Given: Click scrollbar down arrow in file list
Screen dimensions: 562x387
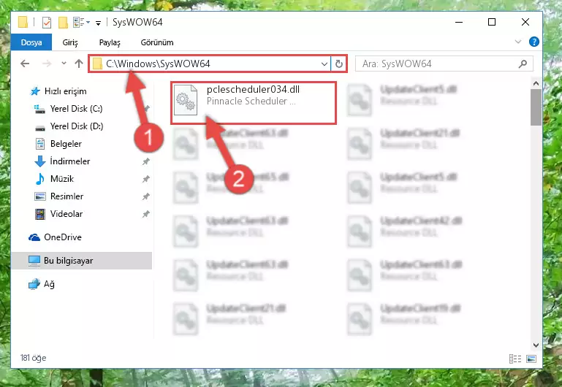Looking at the screenshot, I should point(536,345).
